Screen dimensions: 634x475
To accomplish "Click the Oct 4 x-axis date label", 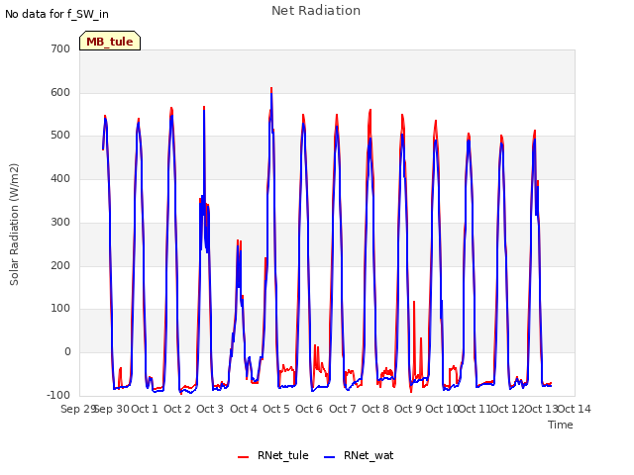I will coord(244,409).
